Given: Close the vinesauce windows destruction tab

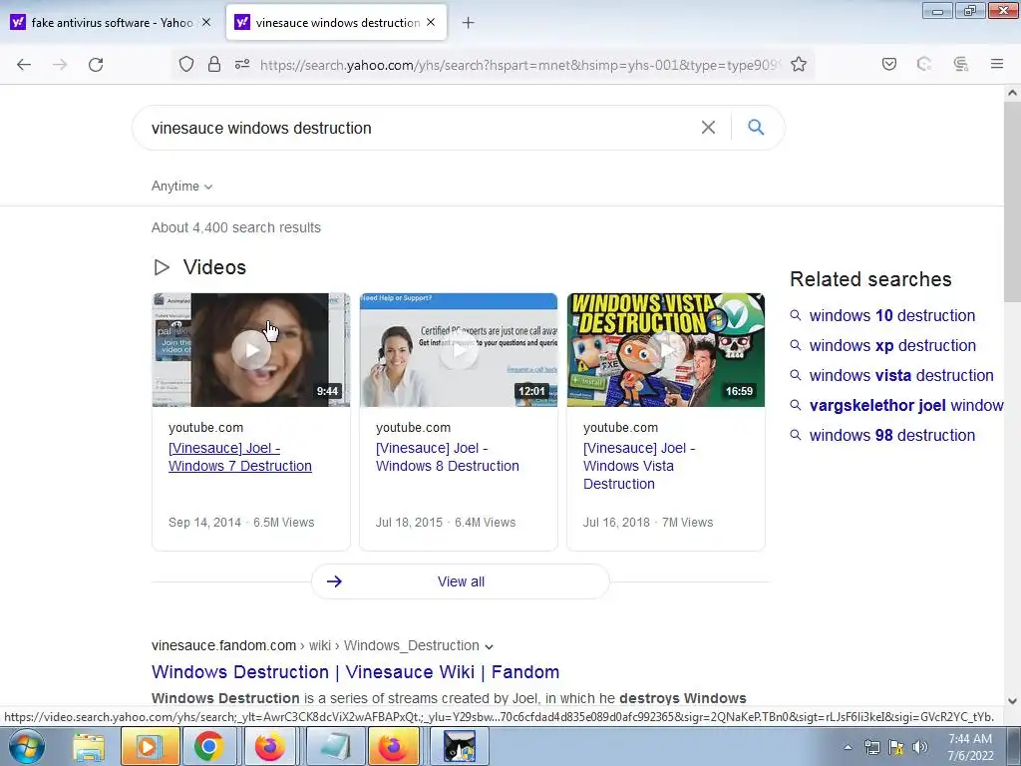Looking at the screenshot, I should (431, 22).
